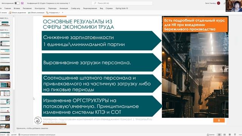
Task: Click С начала slideshow button
Action: click(x=3, y=12)
